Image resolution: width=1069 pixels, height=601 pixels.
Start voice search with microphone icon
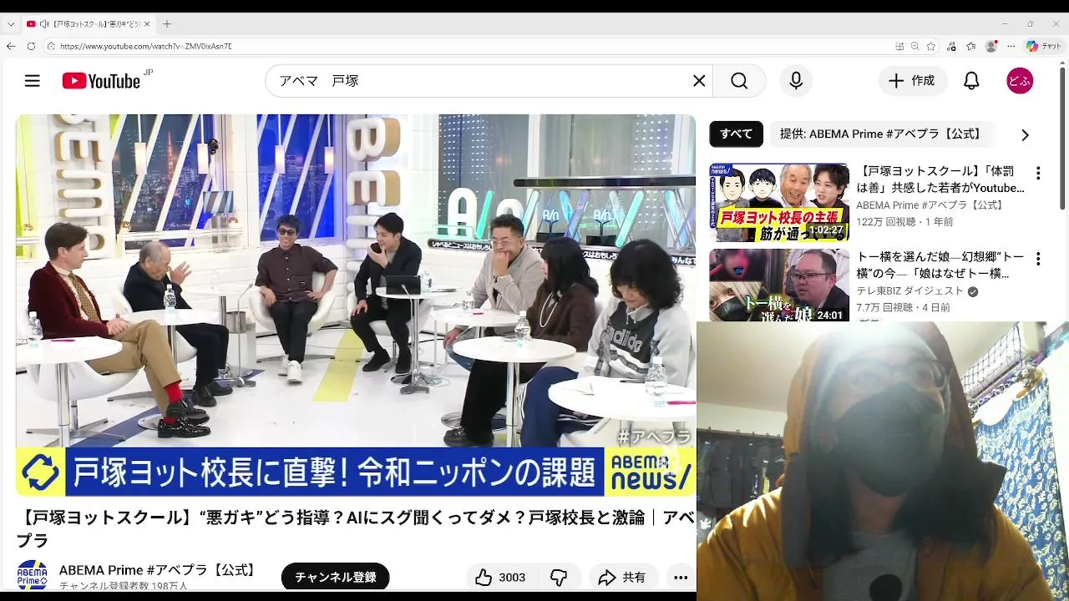(x=796, y=81)
